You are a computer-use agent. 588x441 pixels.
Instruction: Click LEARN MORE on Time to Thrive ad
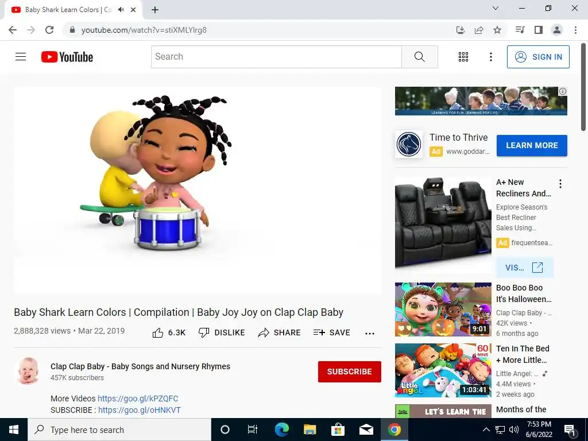tap(532, 145)
